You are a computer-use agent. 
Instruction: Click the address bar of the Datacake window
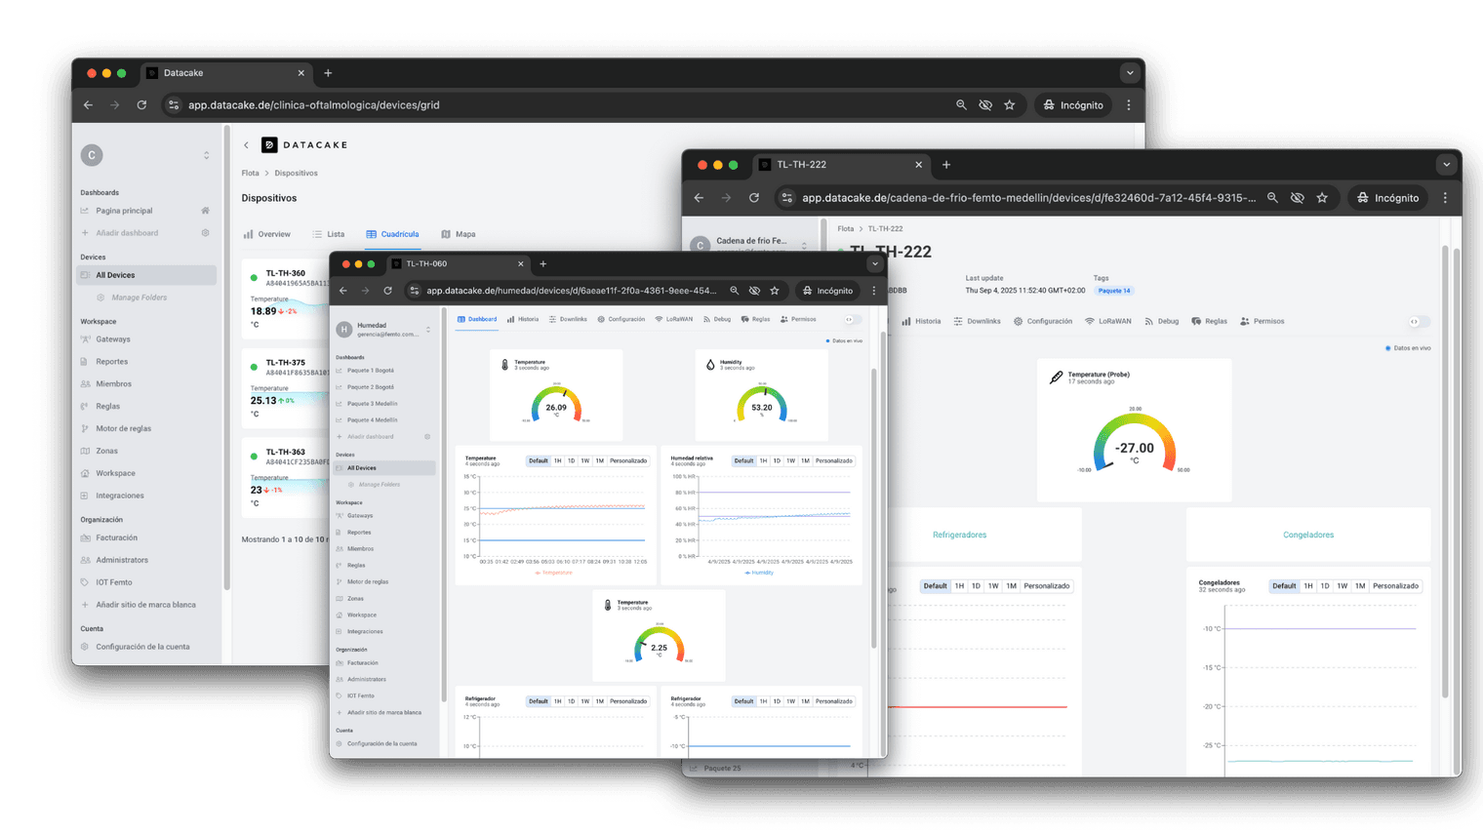pyautogui.click(x=592, y=105)
